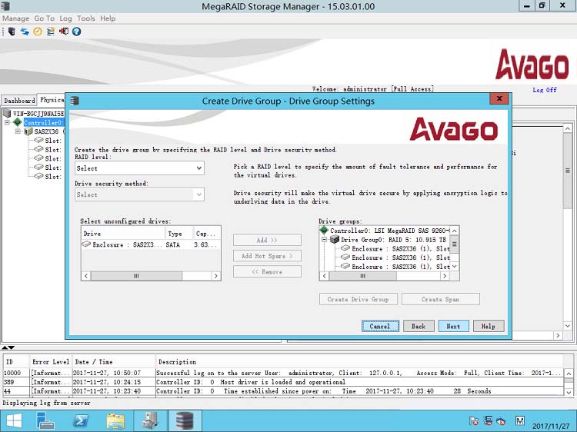Click the Add >> button

click(267, 240)
